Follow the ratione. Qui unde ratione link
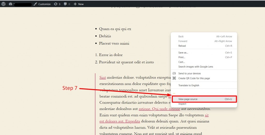 [x=159, y=109]
